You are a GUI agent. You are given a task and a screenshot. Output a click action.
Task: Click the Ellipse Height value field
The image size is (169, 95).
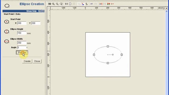[x=22, y=33]
